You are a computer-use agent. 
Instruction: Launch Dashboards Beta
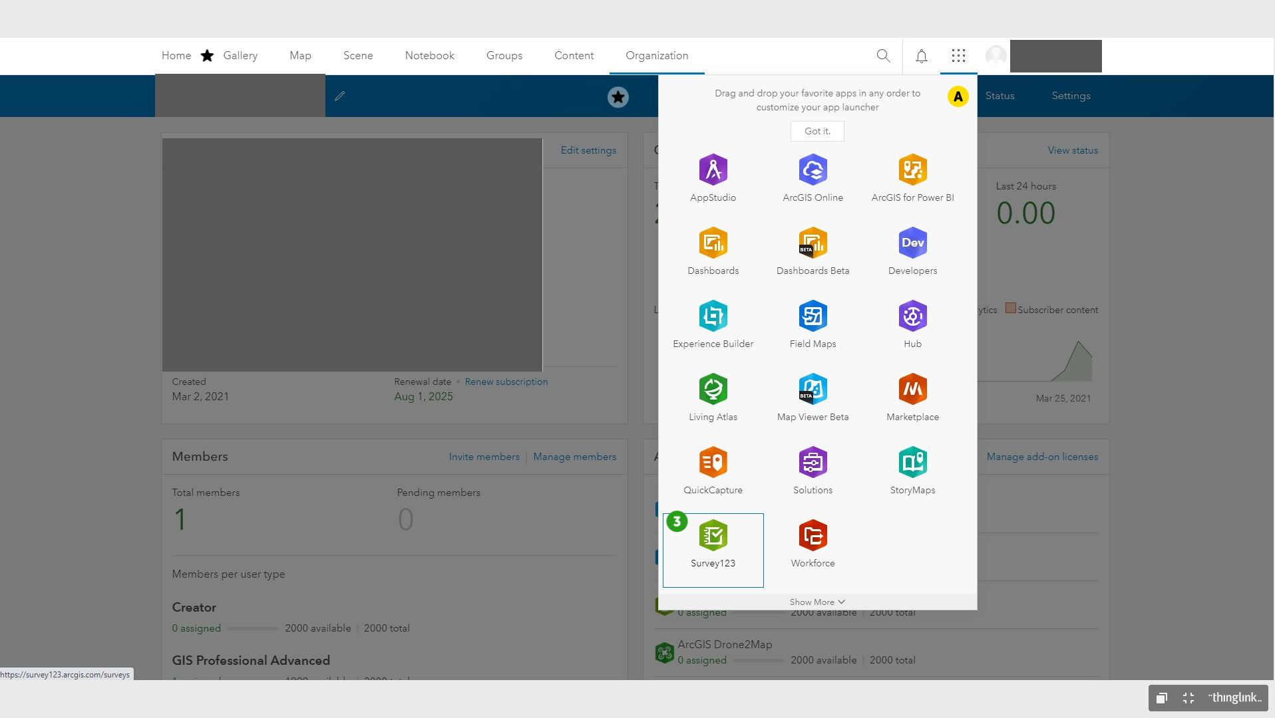pos(813,251)
